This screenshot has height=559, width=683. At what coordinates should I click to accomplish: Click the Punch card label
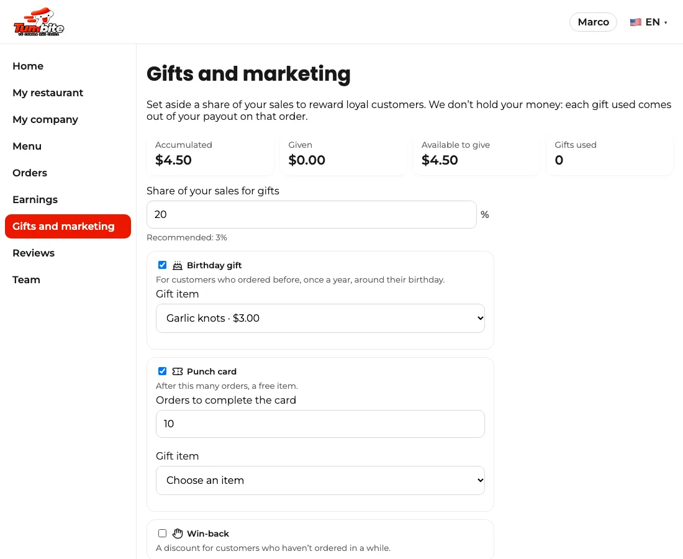(211, 371)
